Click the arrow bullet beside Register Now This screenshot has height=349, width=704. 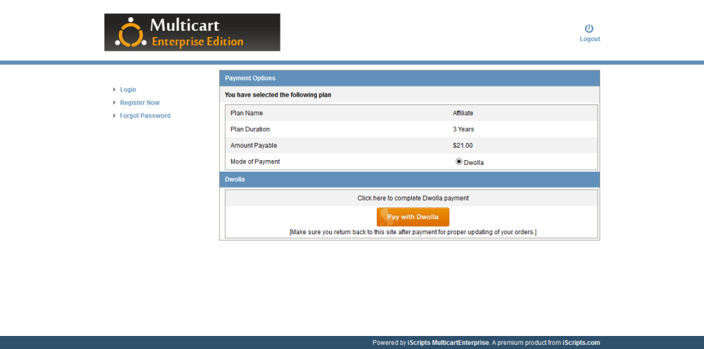[x=114, y=102]
